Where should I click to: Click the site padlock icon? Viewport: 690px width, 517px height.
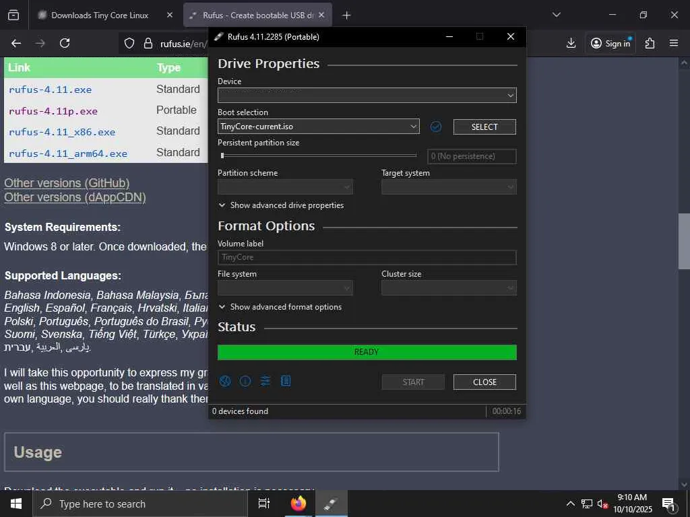(148, 43)
